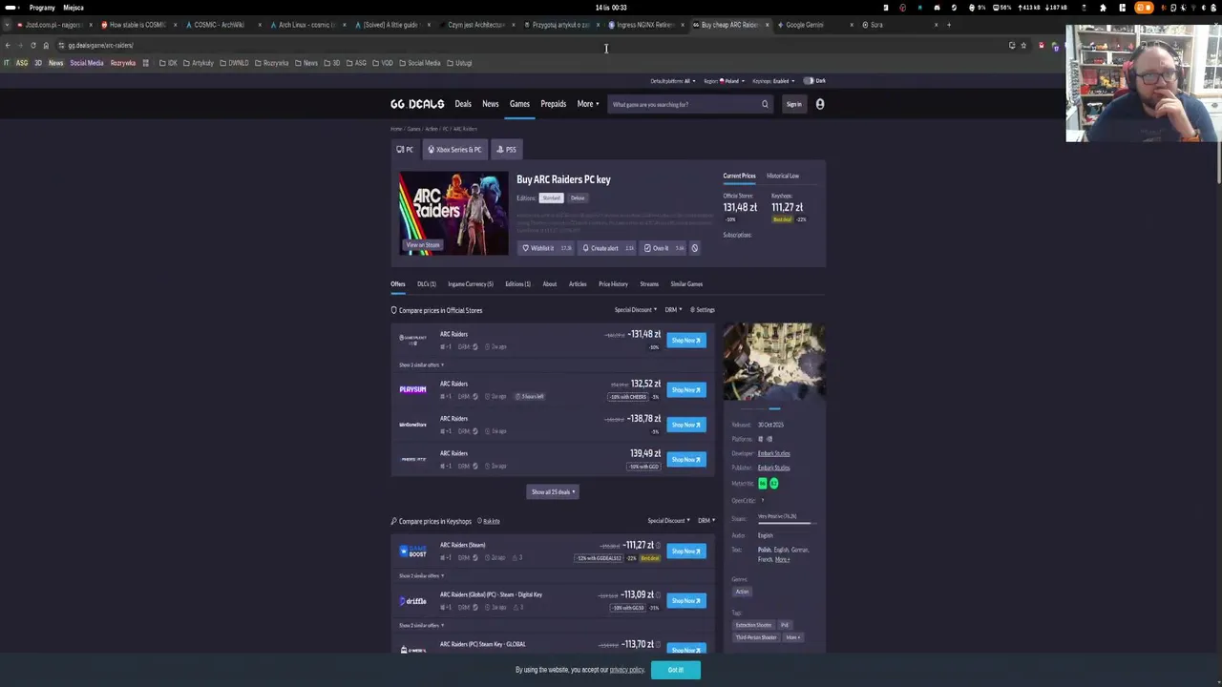
Task: Click the info icon beside 111,27 zł price
Action: (658, 545)
